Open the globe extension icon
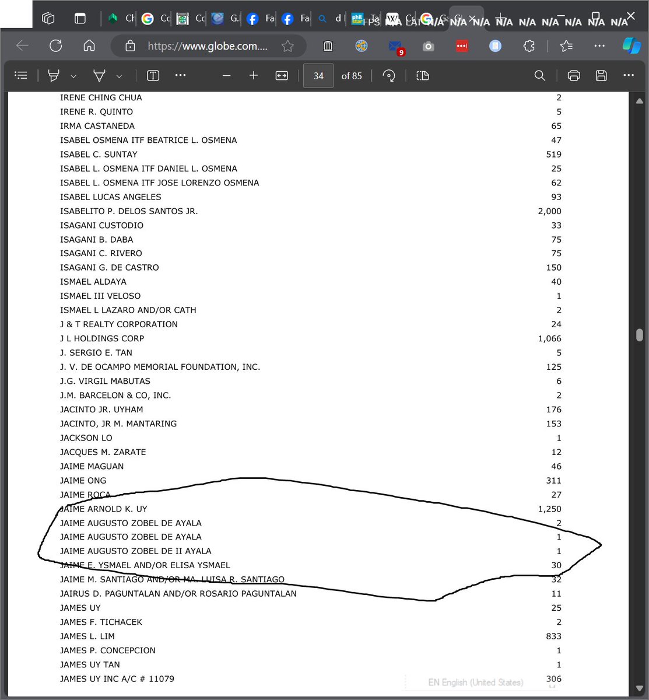The width and height of the screenshot is (649, 700). tap(362, 45)
